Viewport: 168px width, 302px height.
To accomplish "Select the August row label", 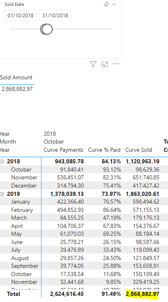I will tap(20, 258).
